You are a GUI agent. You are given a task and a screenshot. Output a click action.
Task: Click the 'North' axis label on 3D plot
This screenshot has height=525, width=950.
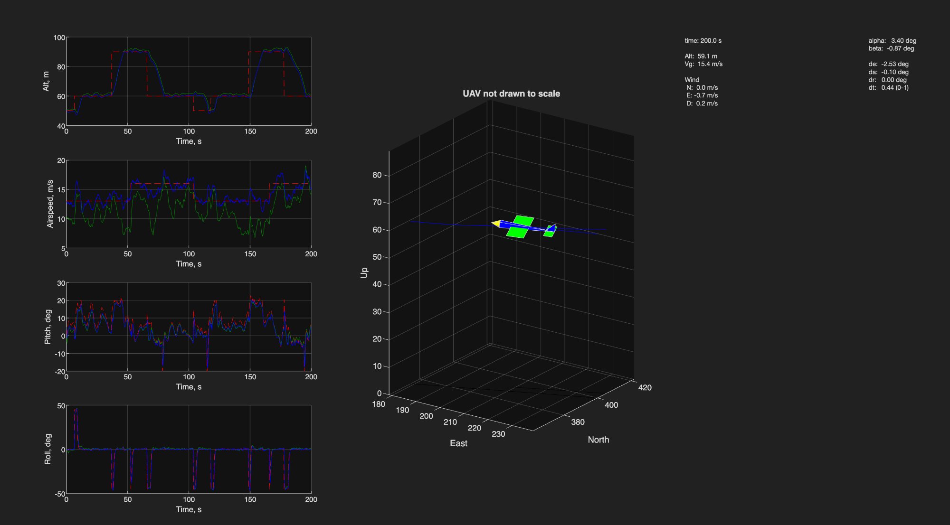point(598,440)
